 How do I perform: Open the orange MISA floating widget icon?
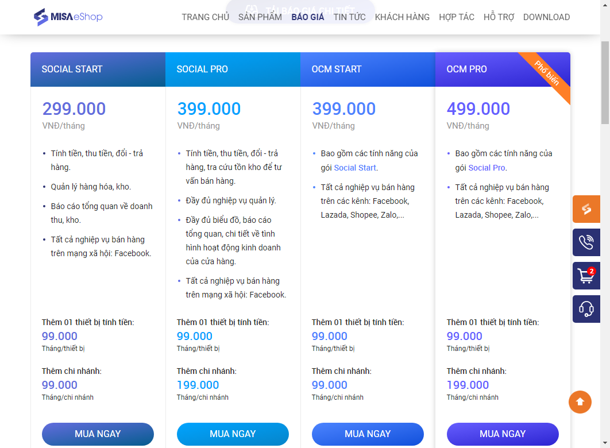586,209
